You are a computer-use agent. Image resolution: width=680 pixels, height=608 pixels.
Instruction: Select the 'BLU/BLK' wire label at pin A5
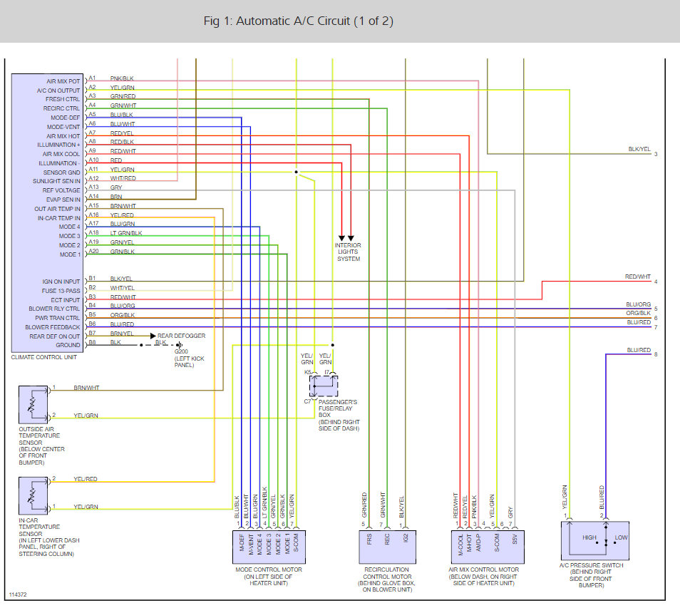121,115
